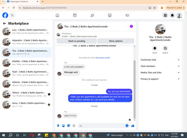Click the large listing photo in right panel
The width and height of the screenshot is (187, 138).
pyautogui.click(x=160, y=29)
